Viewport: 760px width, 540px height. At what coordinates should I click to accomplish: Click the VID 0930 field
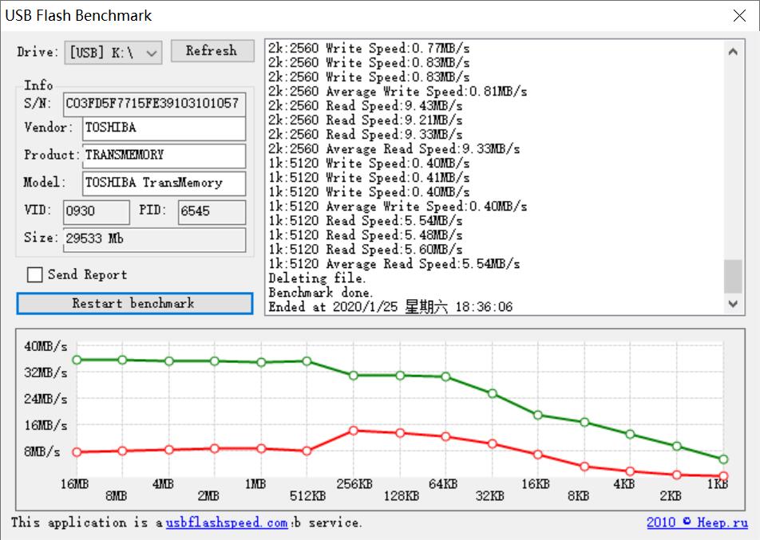[x=95, y=211]
